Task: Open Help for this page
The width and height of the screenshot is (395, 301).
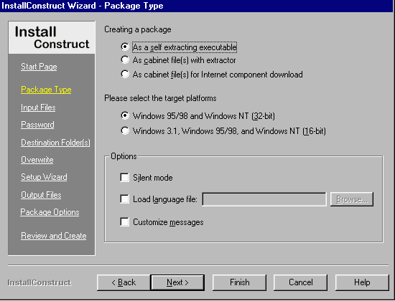Action: click(x=362, y=282)
